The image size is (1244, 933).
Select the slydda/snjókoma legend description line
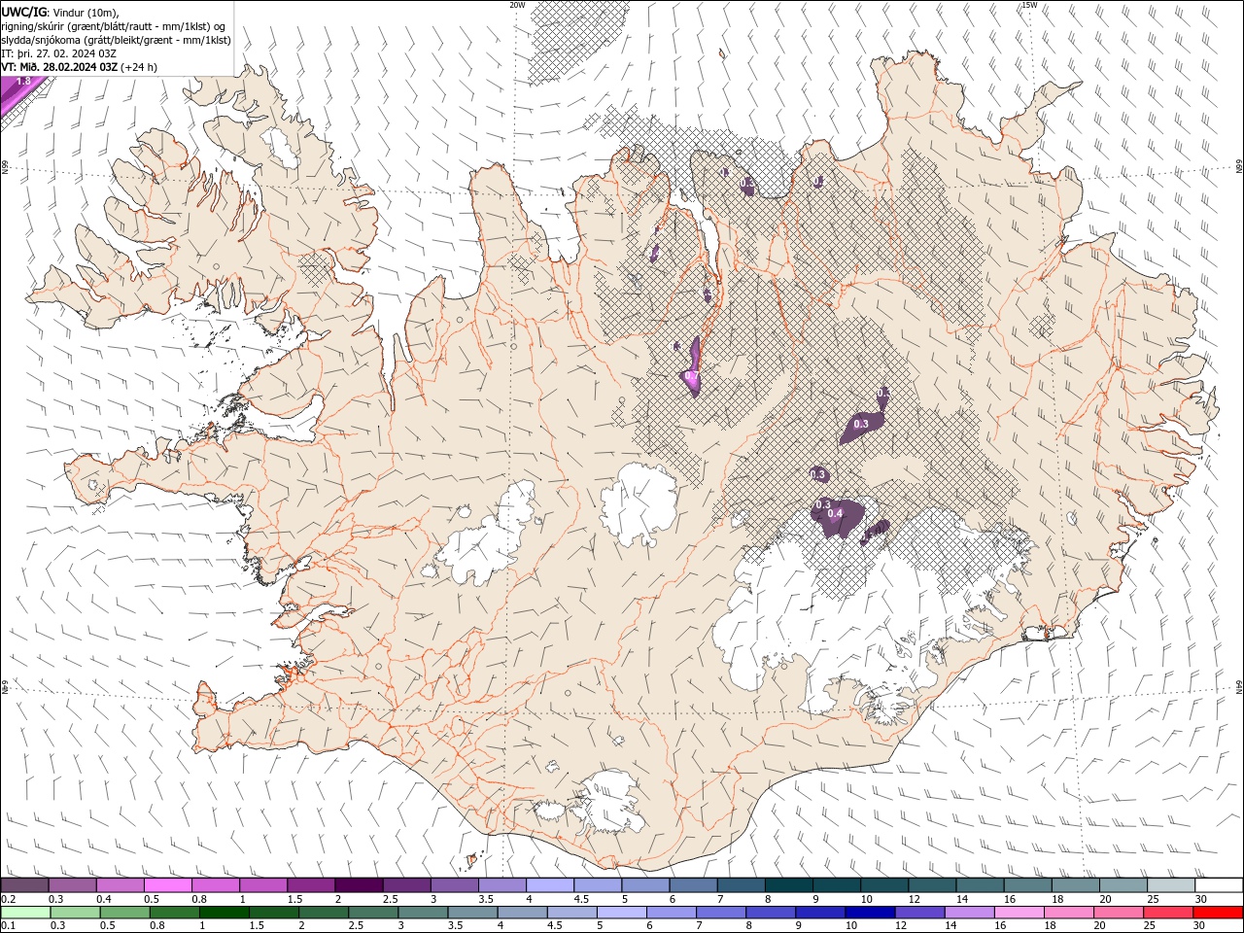pyautogui.click(x=117, y=40)
